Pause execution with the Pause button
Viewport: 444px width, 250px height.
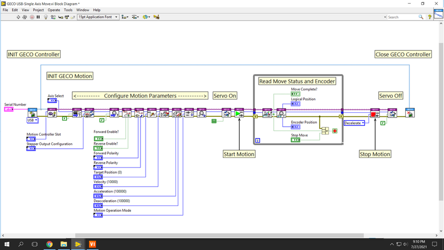tap(38, 17)
